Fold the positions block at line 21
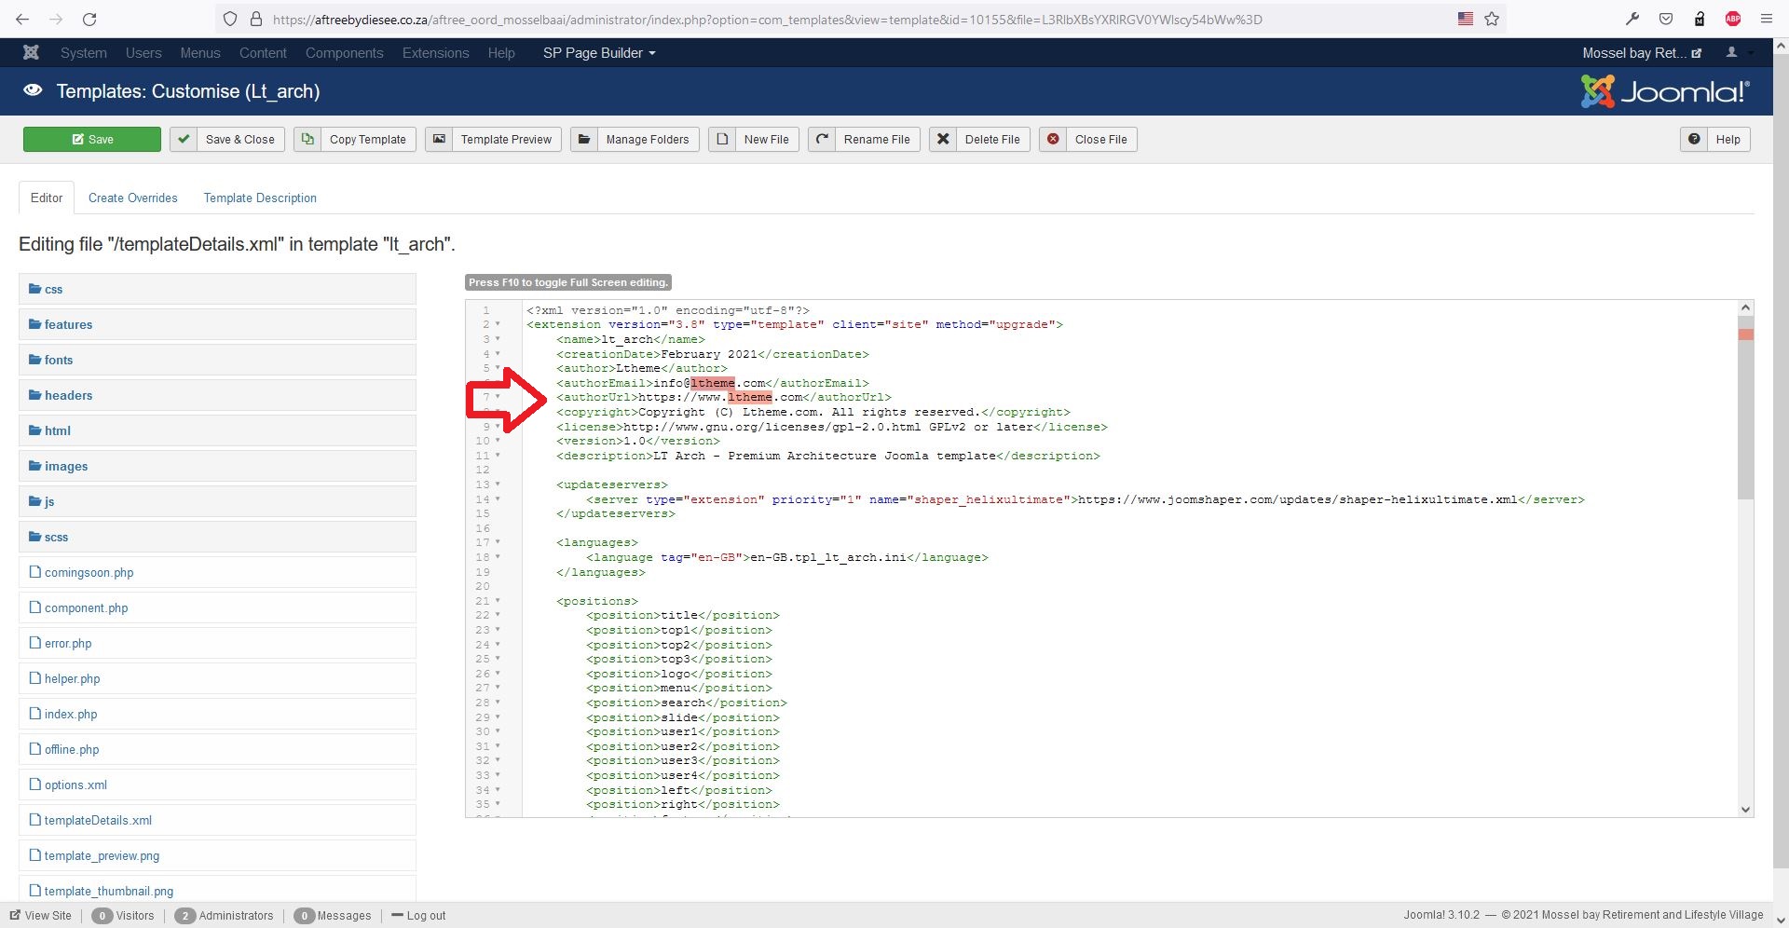 498,602
